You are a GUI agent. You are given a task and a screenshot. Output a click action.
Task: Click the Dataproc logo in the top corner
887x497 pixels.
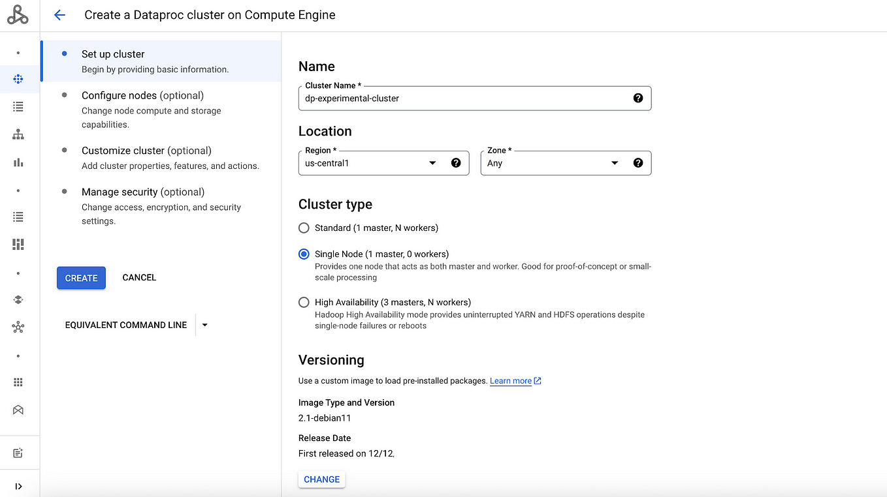tap(18, 15)
